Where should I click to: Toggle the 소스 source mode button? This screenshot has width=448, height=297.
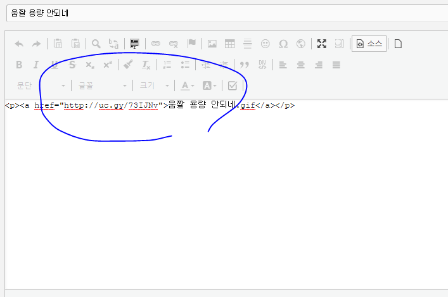(369, 44)
